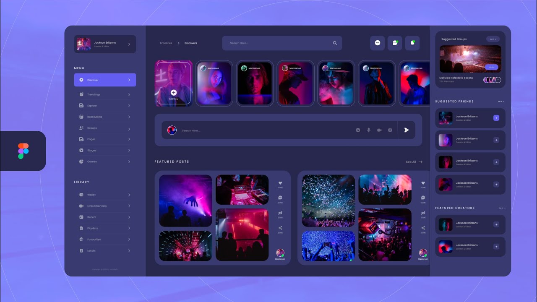Open the blue crowd holding phones photo
This screenshot has width=537, height=302.
click(328, 246)
